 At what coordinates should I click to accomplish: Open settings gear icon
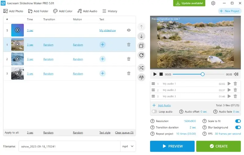tap(213, 3)
